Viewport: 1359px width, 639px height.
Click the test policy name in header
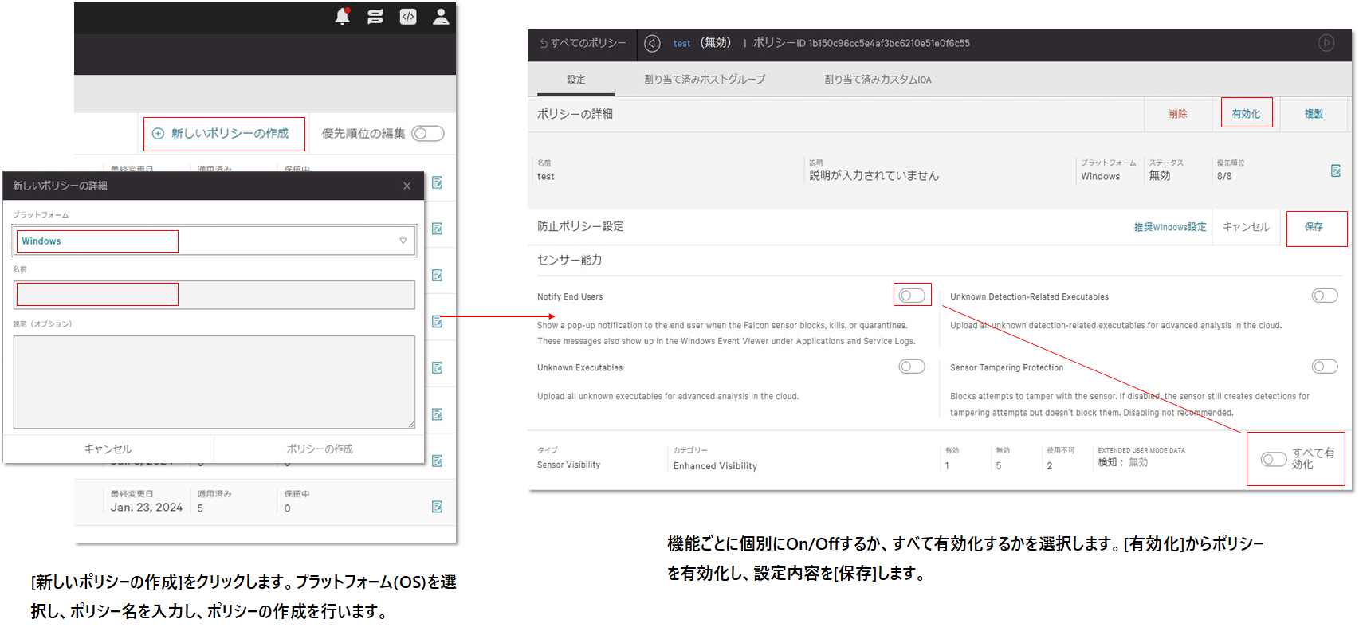coord(681,44)
